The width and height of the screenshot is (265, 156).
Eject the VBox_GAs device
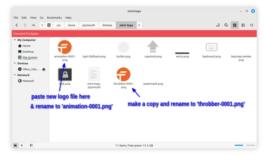(x=44, y=69)
